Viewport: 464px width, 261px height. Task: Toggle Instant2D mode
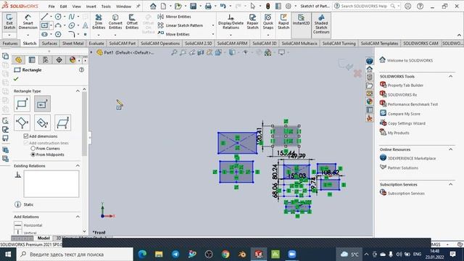pyautogui.click(x=301, y=20)
